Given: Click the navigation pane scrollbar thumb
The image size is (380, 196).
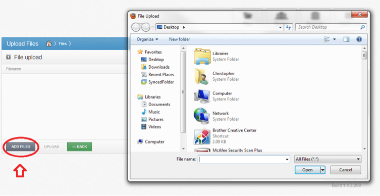Looking at the screenshot, I should (184, 92).
